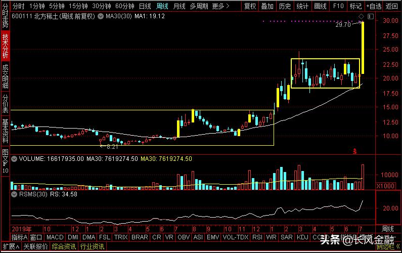402x253 pixels.
Task: Switch indicator to BRAR
Action: click(x=140, y=237)
